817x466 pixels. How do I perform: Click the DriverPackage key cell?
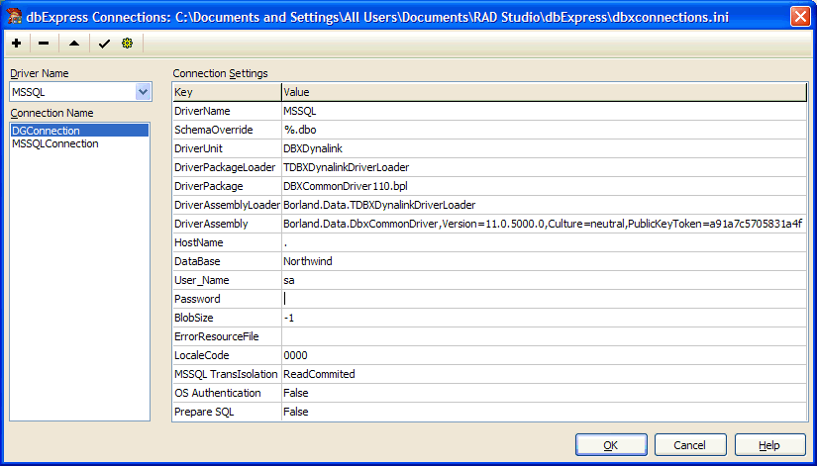[x=227, y=186]
